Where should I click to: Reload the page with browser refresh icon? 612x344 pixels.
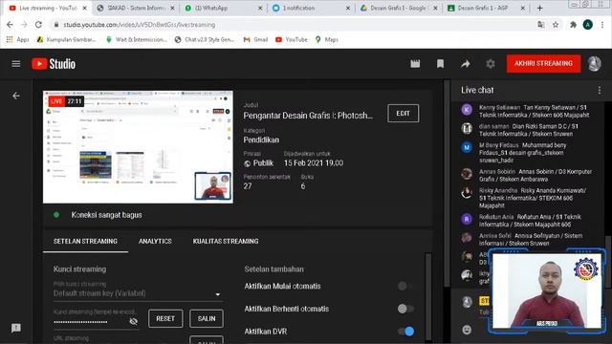38,25
